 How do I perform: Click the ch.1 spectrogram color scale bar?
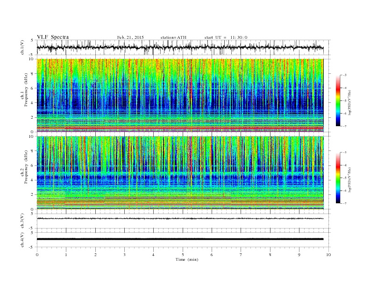[338, 101]
